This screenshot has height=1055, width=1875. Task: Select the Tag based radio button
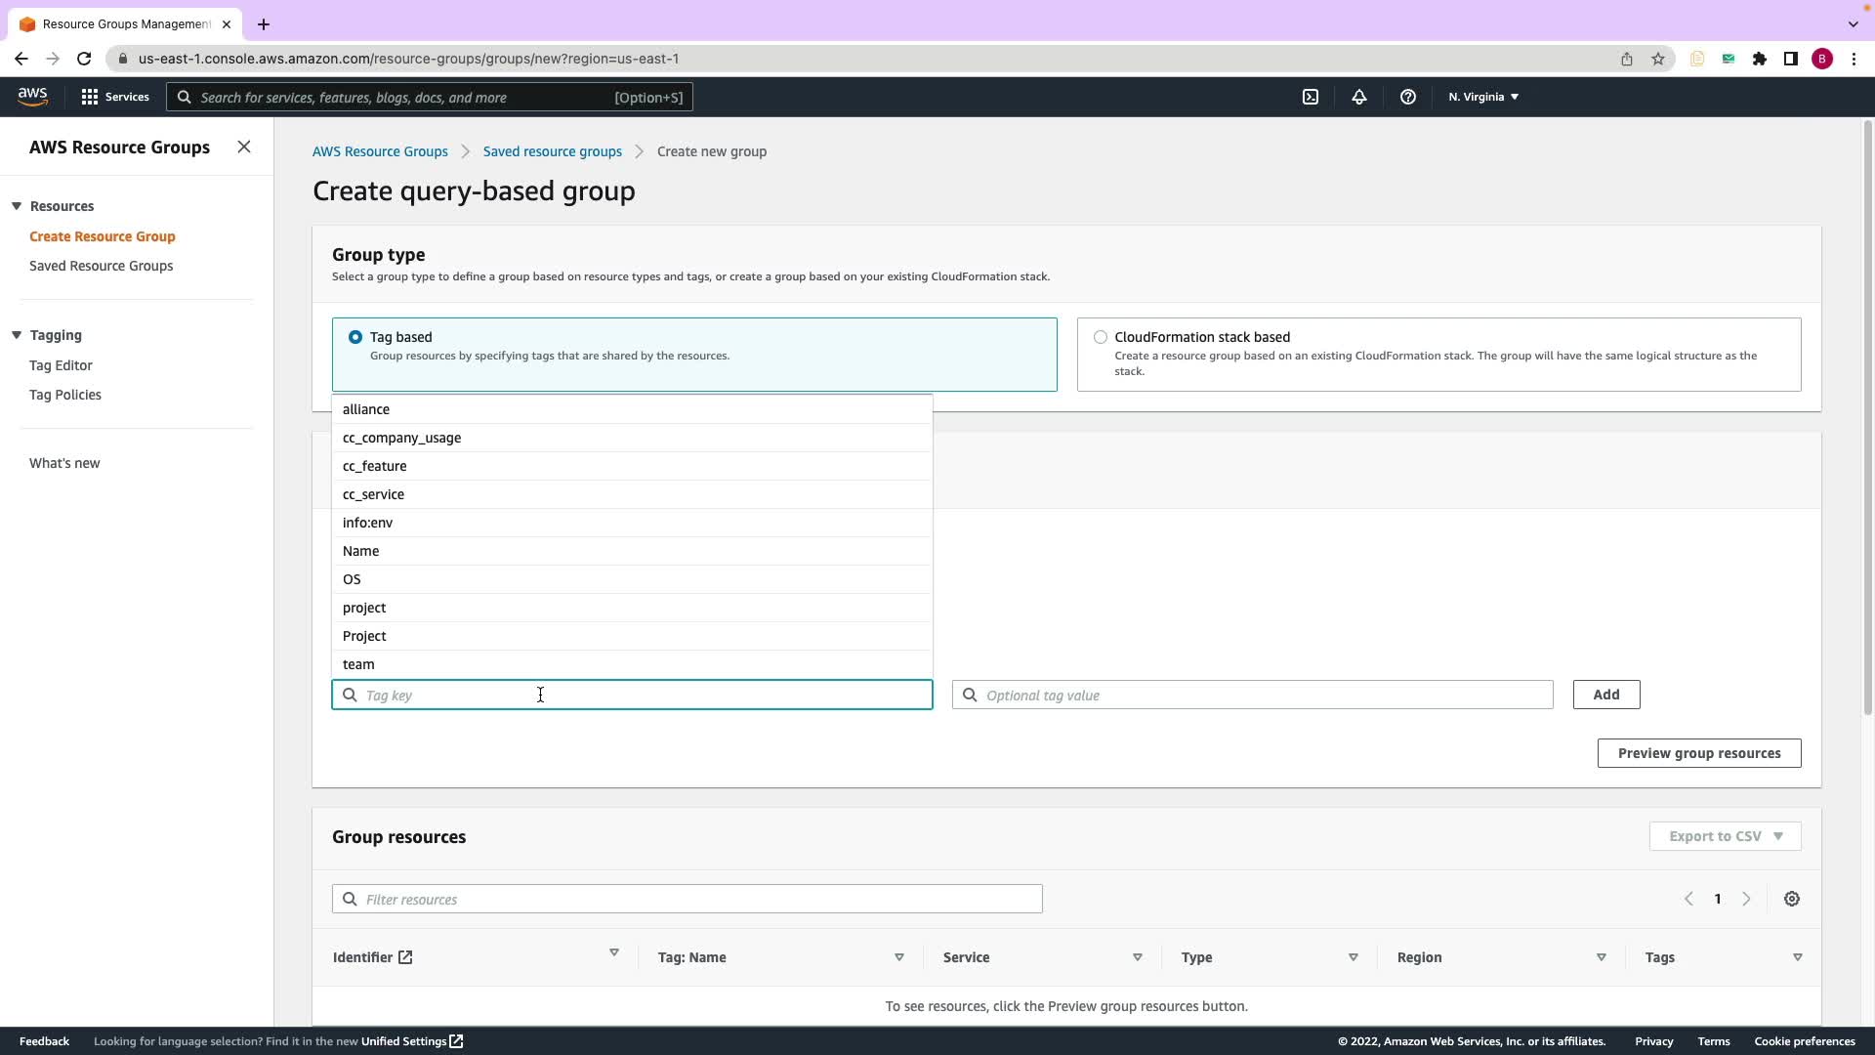[355, 337]
